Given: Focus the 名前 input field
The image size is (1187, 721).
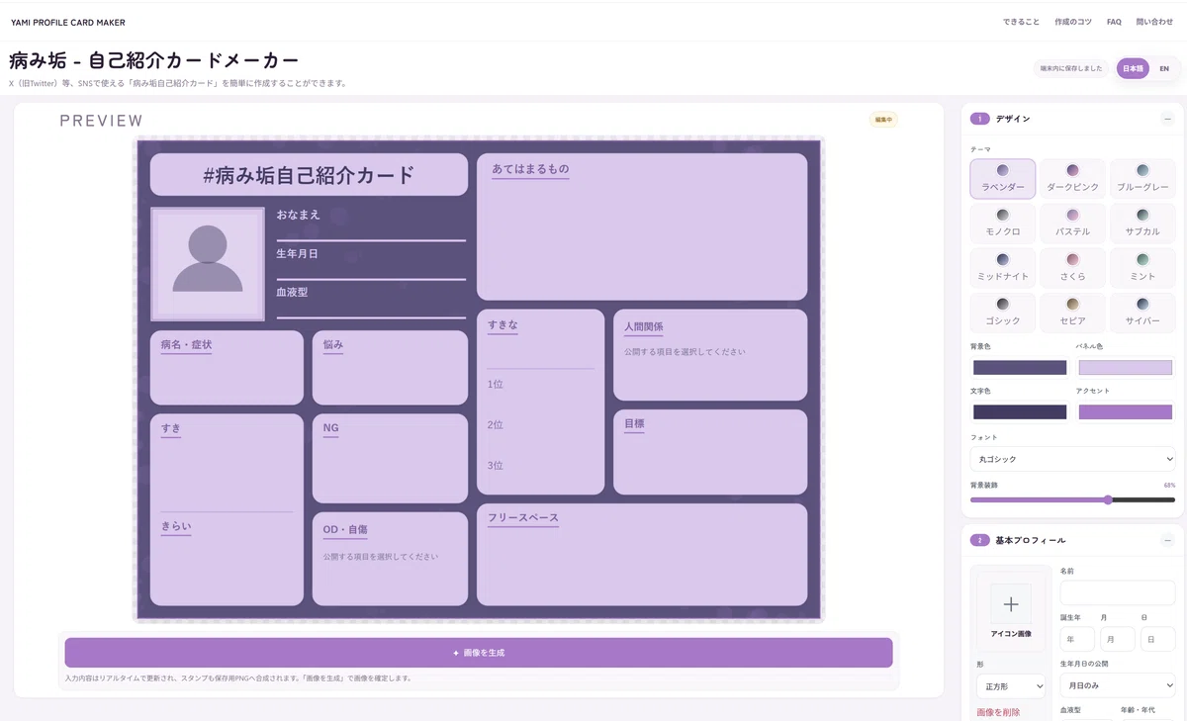Looking at the screenshot, I should coord(1118,592).
